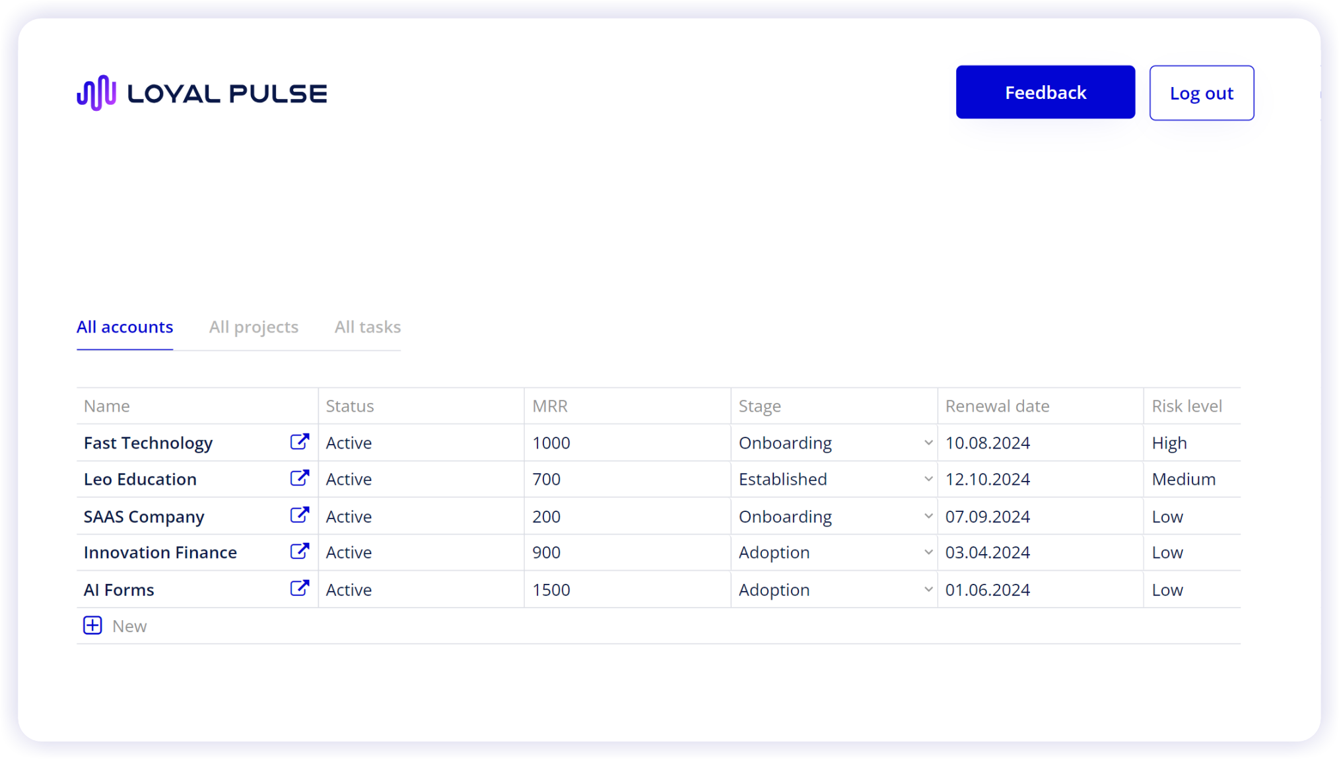Open SAAS Company via its external link icon

point(300,515)
